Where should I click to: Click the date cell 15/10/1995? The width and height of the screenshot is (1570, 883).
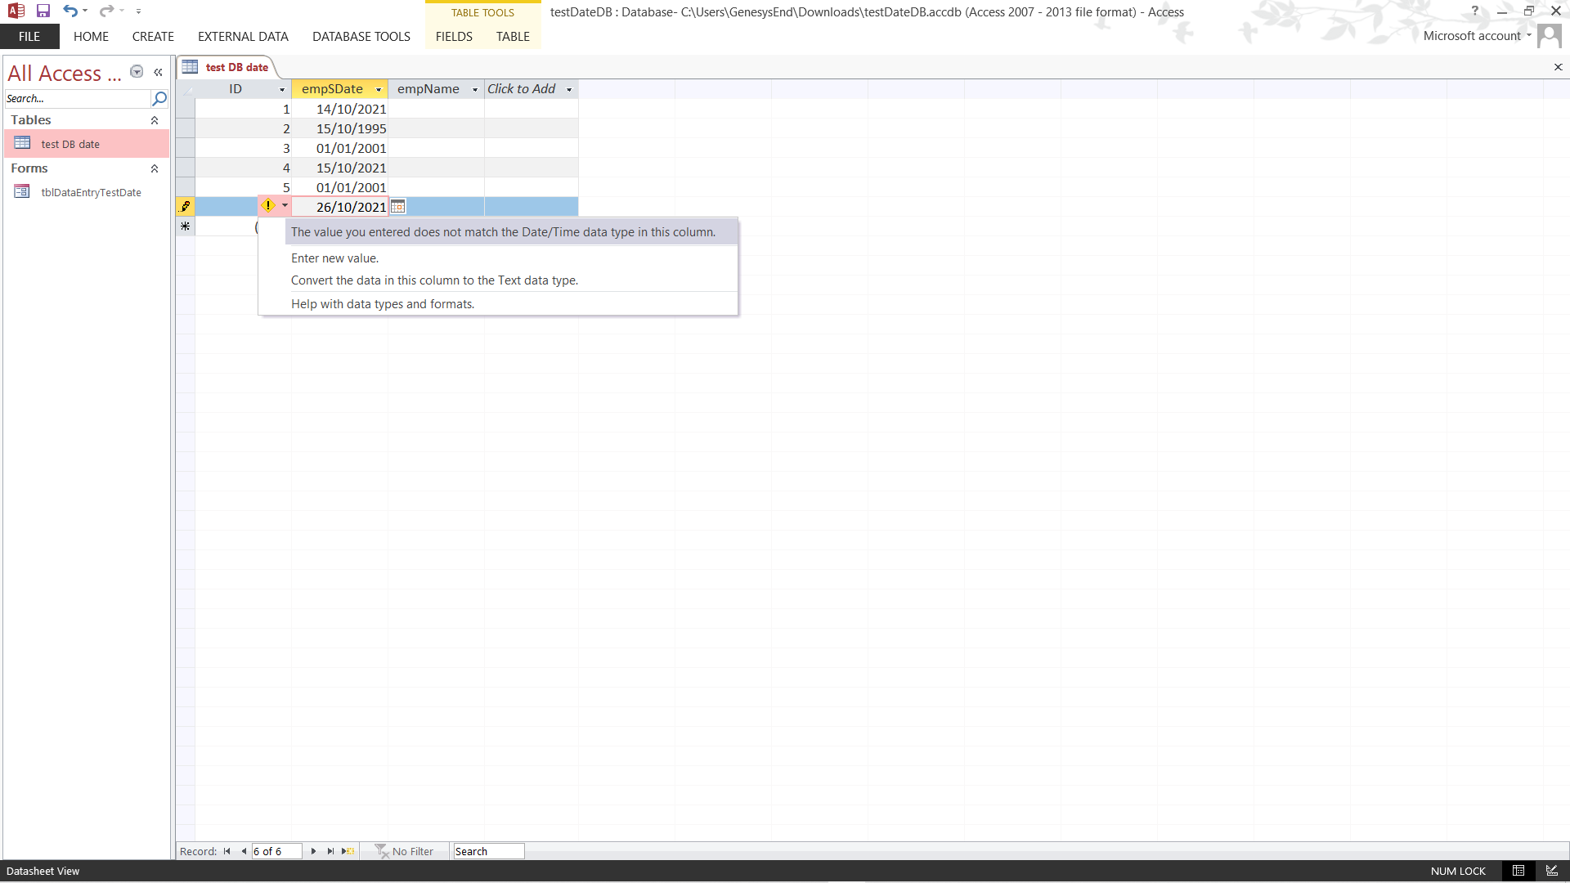coord(339,128)
